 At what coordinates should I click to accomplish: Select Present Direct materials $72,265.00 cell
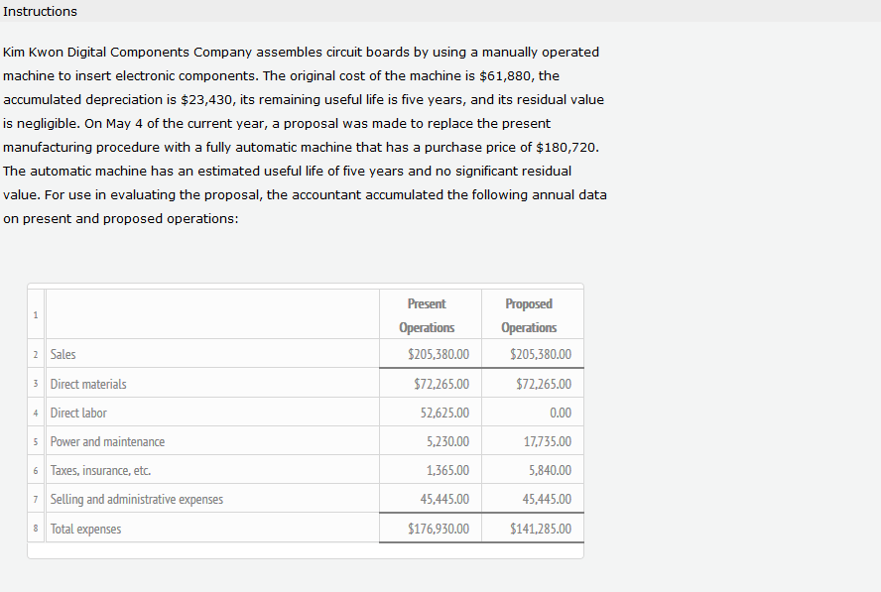click(x=431, y=384)
